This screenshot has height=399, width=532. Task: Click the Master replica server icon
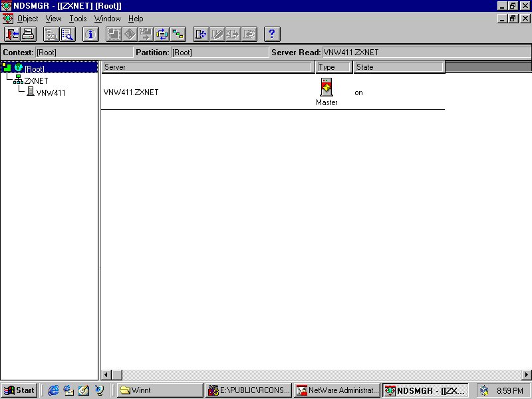(327, 87)
